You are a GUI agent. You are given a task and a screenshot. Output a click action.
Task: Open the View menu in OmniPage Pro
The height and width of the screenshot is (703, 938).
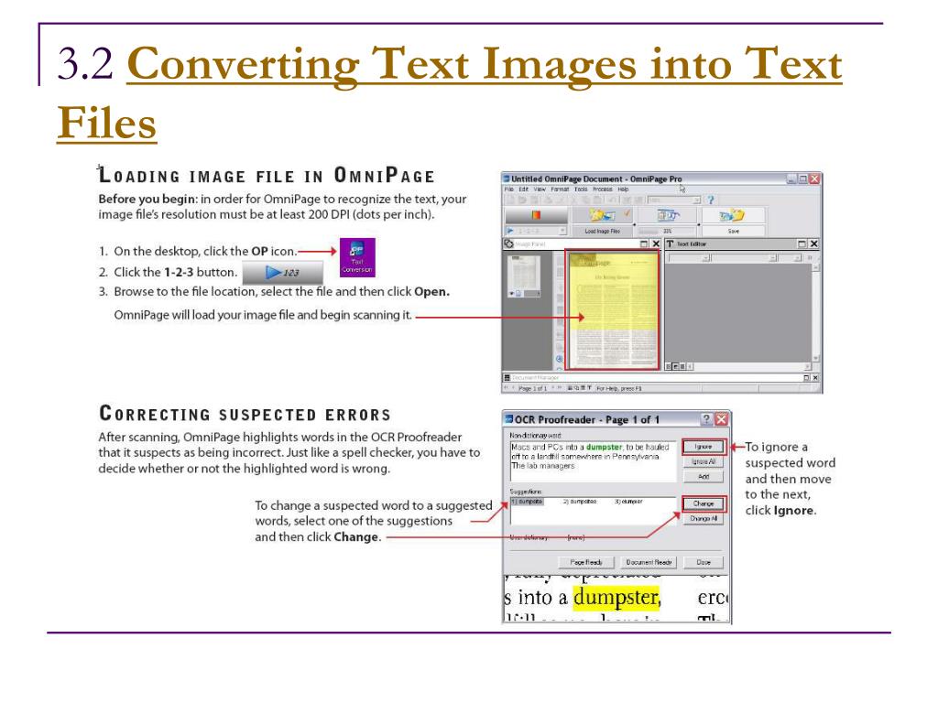(540, 189)
